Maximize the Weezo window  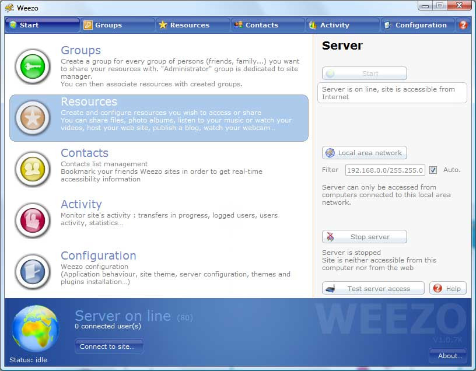click(440, 6)
